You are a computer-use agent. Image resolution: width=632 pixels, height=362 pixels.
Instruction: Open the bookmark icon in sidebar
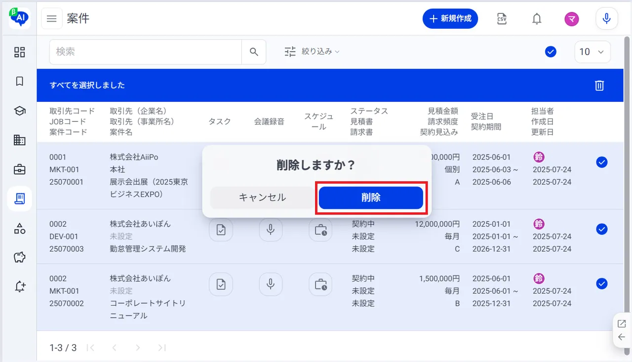pyautogui.click(x=20, y=81)
